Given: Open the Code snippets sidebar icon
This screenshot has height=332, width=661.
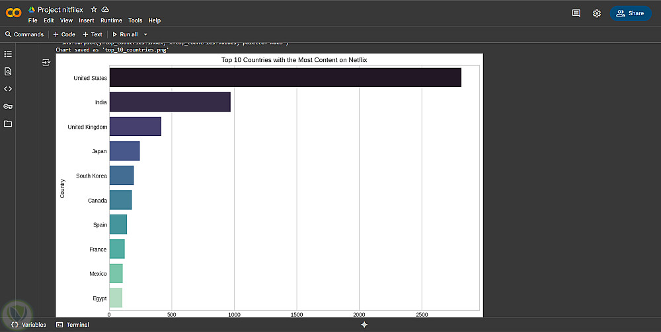Looking at the screenshot, I should [7, 89].
